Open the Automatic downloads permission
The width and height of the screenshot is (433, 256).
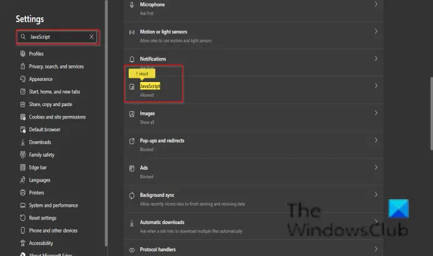tap(254, 226)
